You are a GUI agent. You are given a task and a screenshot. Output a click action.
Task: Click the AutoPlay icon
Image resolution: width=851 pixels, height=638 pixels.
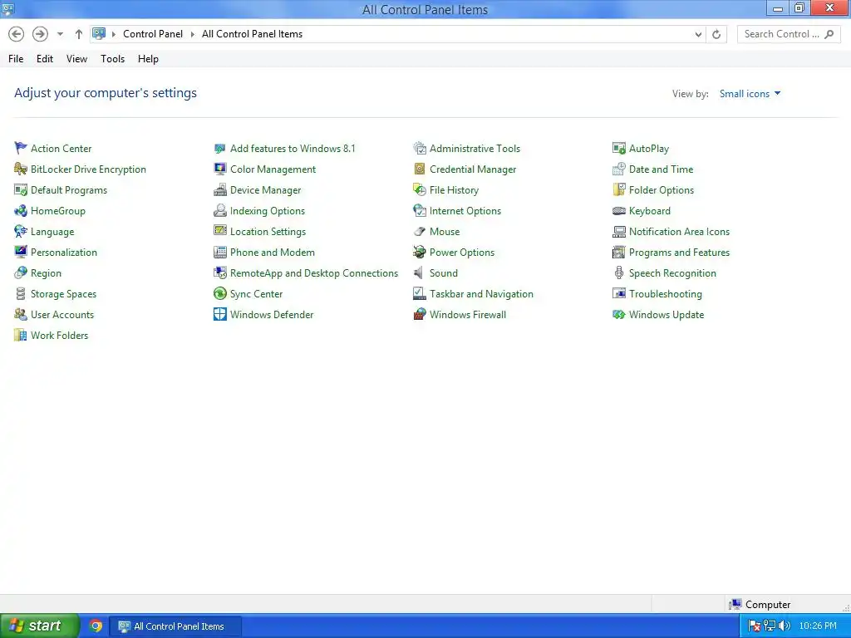coord(618,148)
